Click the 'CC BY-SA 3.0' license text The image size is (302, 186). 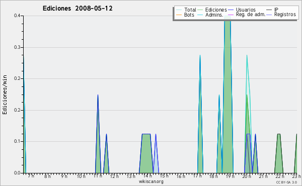pos(286,182)
